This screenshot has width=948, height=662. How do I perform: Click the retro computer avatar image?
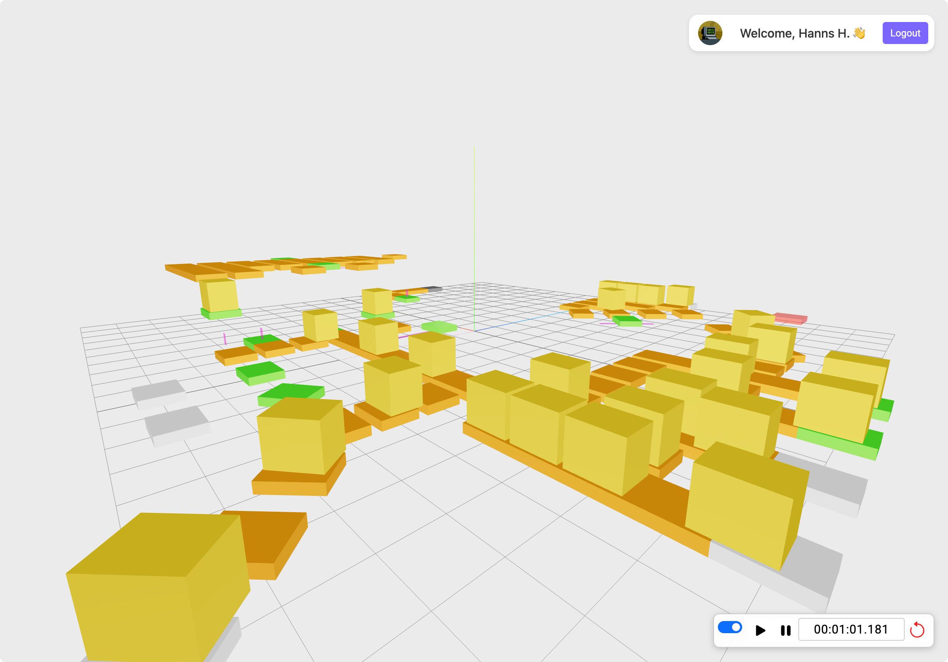click(x=709, y=33)
